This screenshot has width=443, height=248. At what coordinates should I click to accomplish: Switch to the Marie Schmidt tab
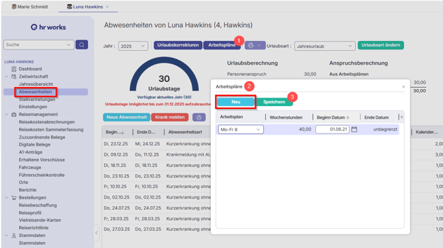30,7
